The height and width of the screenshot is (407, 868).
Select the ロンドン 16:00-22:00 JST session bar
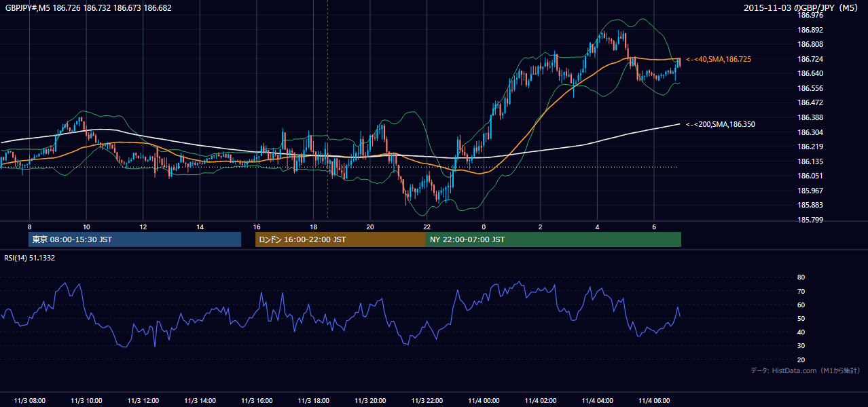(x=340, y=239)
